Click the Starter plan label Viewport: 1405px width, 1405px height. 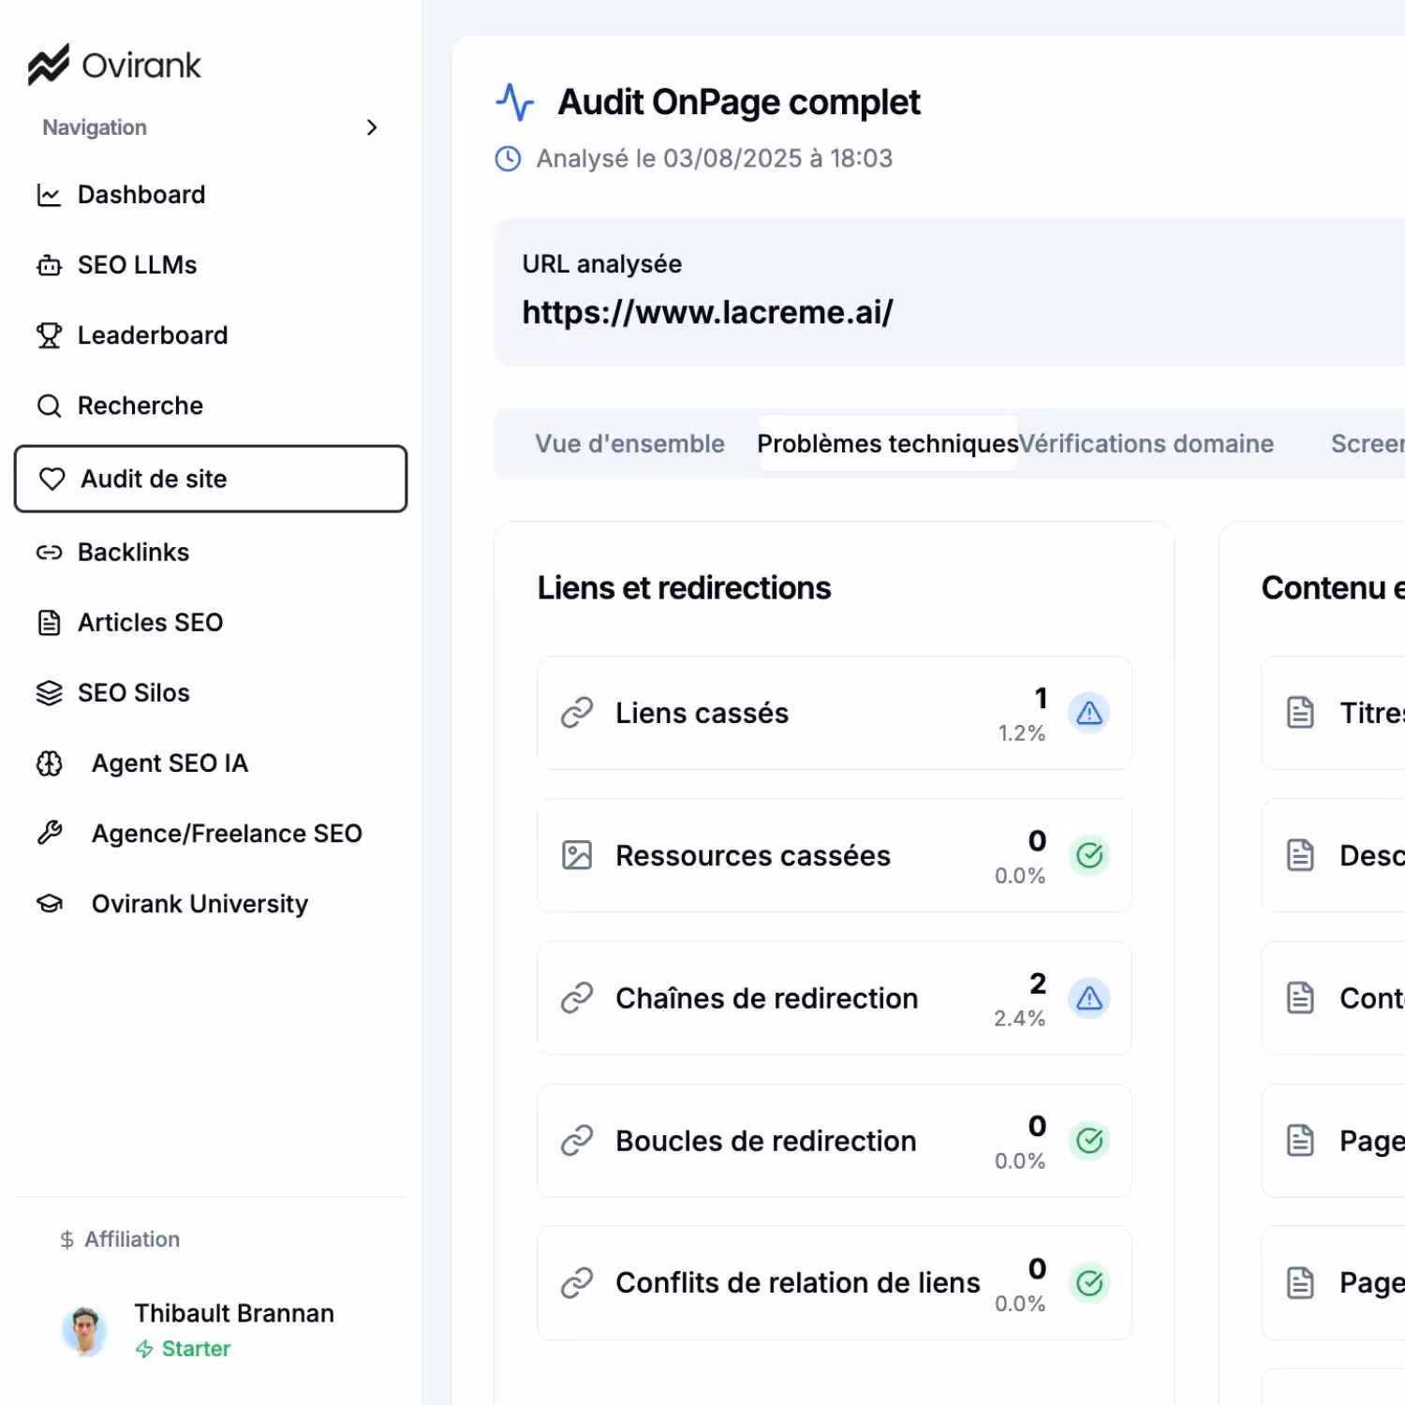click(196, 1349)
